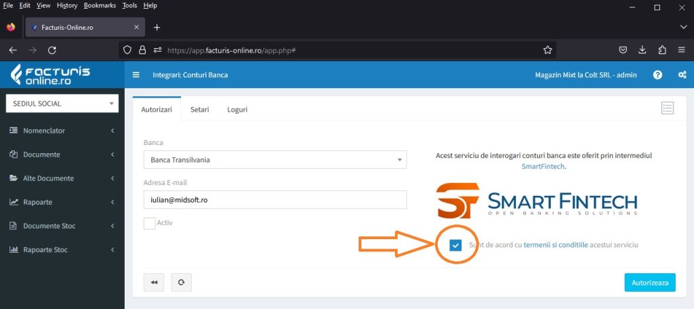Open the SEDIUL SOCIAL location dropdown
Image resolution: width=694 pixels, height=309 pixels.
[62, 104]
